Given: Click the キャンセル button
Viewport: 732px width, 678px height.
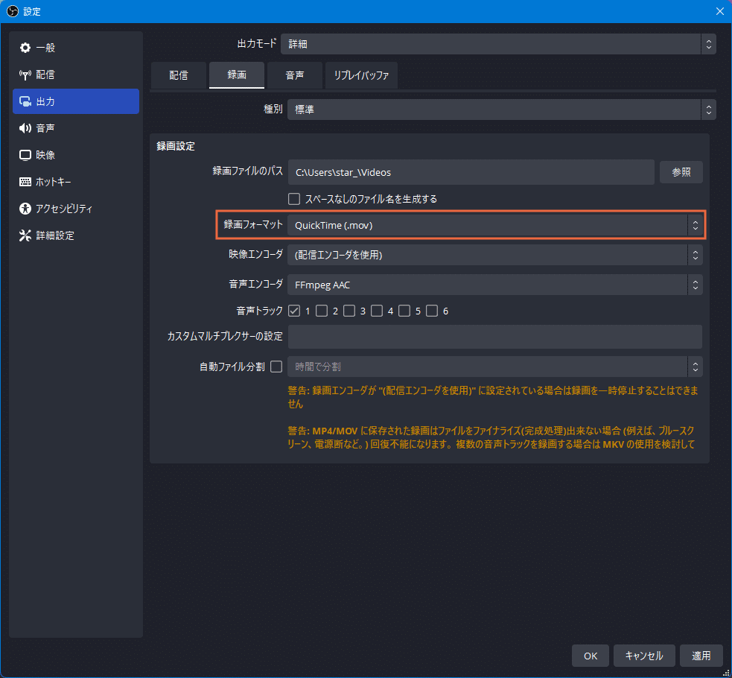Looking at the screenshot, I should 644,656.
